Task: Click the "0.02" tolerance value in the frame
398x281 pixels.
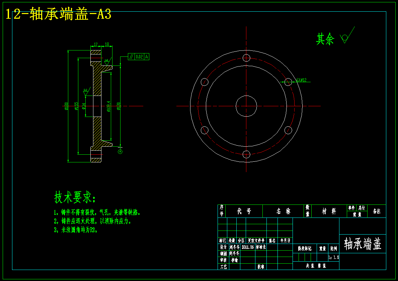Action: pos(139,57)
